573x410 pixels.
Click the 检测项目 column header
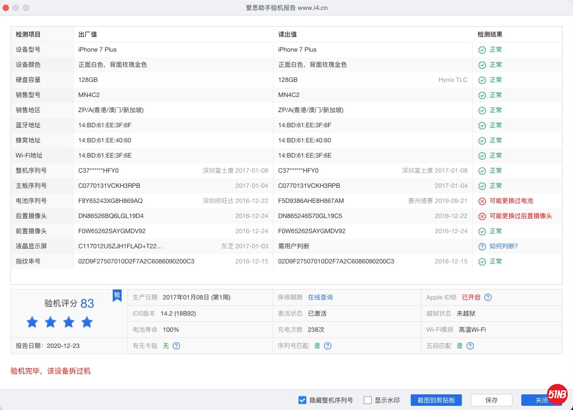28,34
